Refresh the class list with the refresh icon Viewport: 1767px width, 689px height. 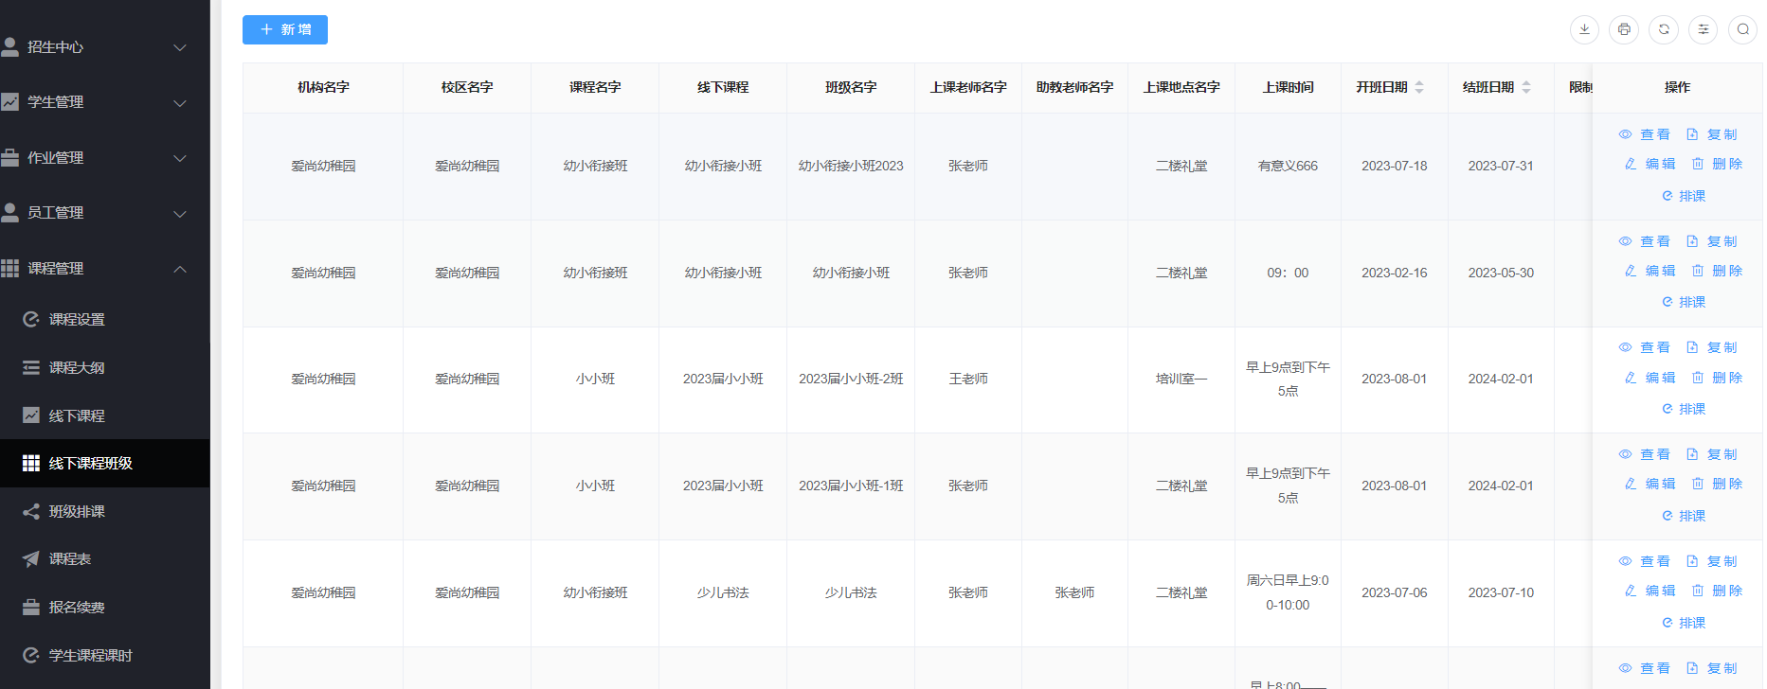[x=1664, y=29]
